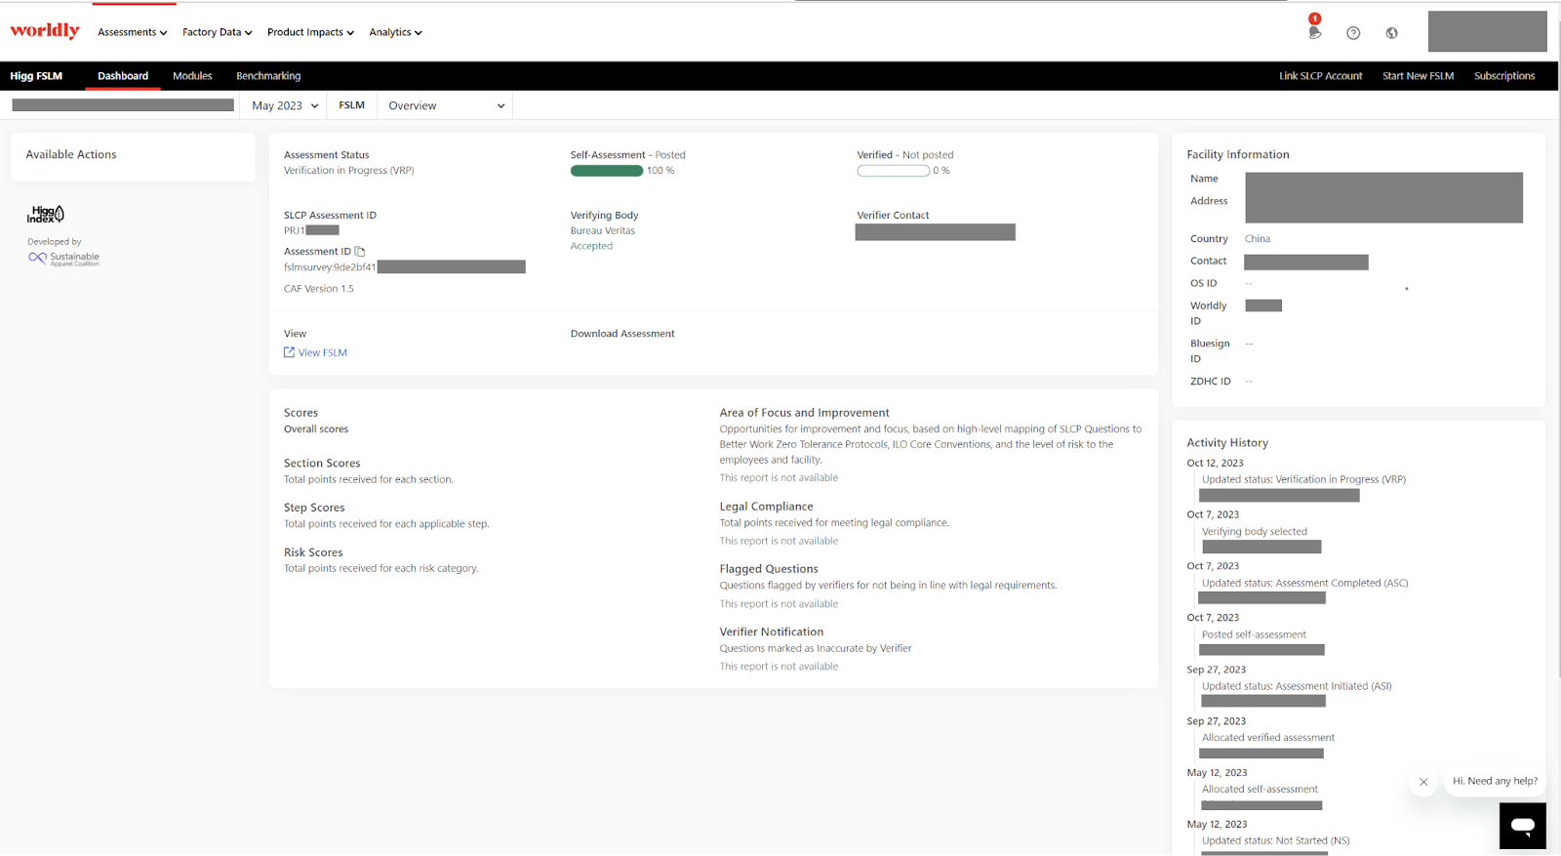The width and height of the screenshot is (1561, 856).
Task: Open the Product Impacts dropdown
Action: click(310, 32)
